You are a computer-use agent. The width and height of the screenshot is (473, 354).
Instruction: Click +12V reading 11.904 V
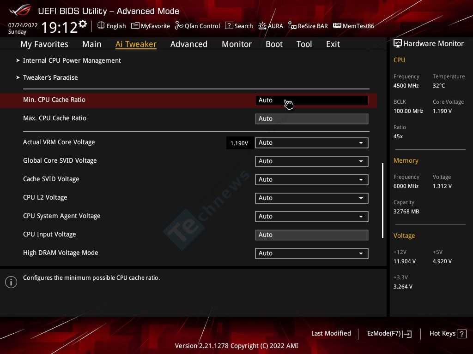tap(405, 261)
